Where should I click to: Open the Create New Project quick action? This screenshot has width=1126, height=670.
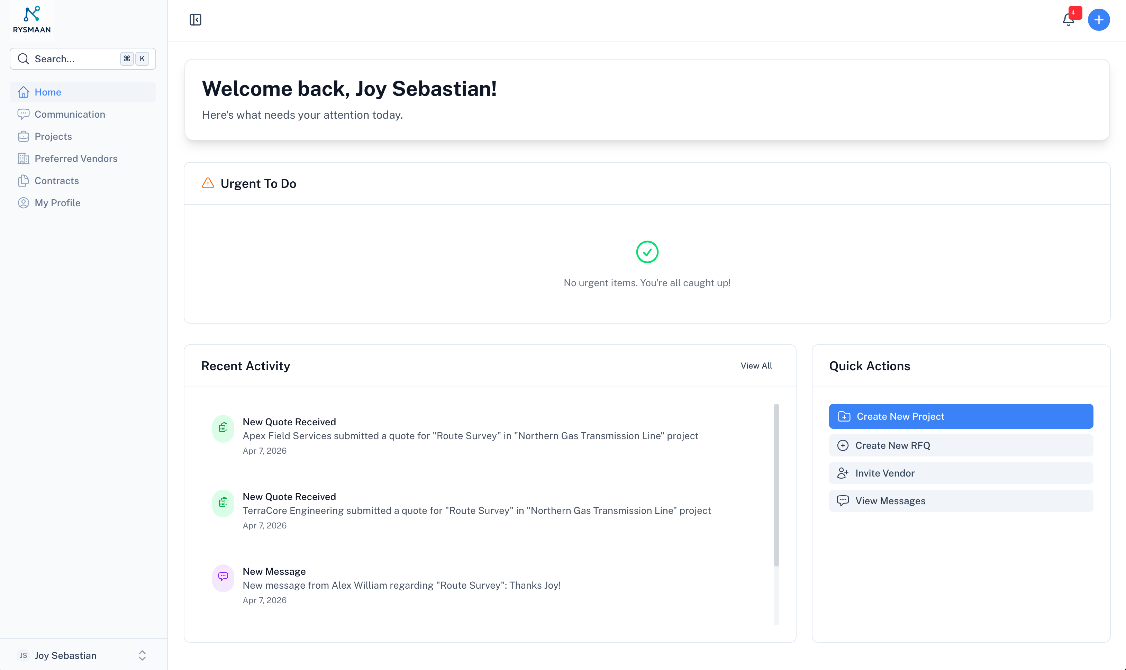[960, 416]
